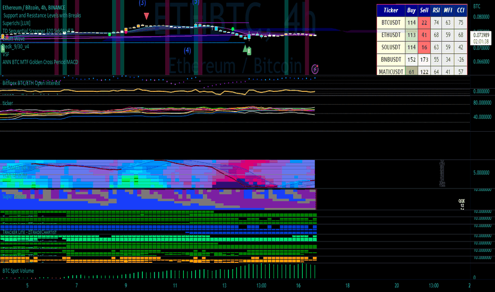Screen dimensions: 495x292
Task: Select the 'SuperIchi [LUX]' indicator legend
Action: [16, 23]
